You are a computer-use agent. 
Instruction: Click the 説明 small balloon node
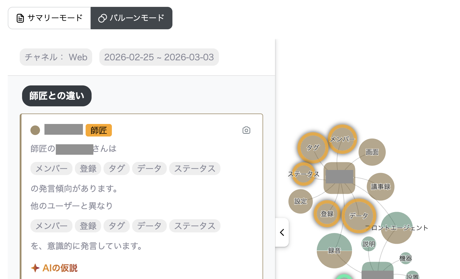(x=369, y=244)
